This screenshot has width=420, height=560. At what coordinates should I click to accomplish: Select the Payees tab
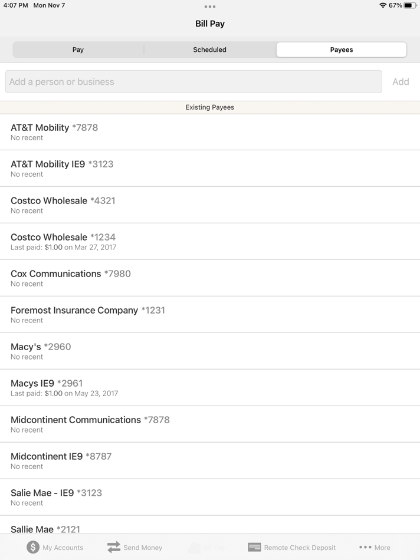(x=342, y=50)
